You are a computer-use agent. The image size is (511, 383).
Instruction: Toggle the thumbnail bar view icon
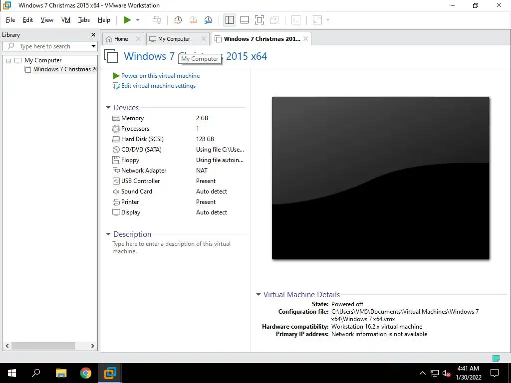(x=245, y=20)
